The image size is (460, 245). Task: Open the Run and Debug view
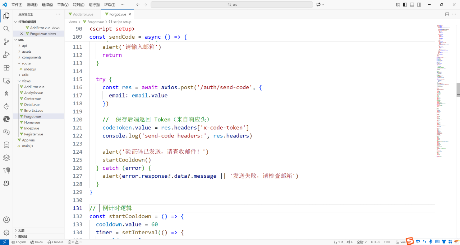6,54
